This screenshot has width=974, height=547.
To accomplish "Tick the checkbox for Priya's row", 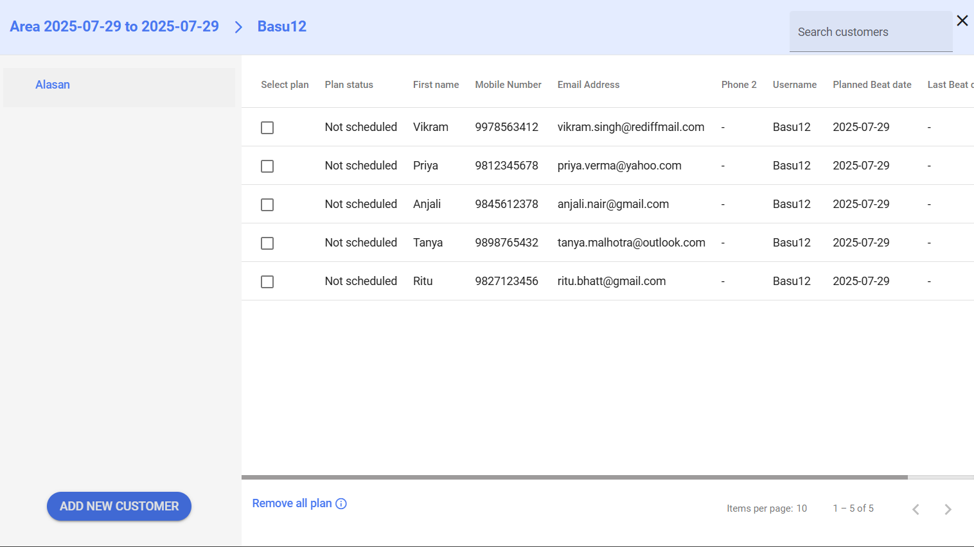I will pyautogui.click(x=267, y=166).
